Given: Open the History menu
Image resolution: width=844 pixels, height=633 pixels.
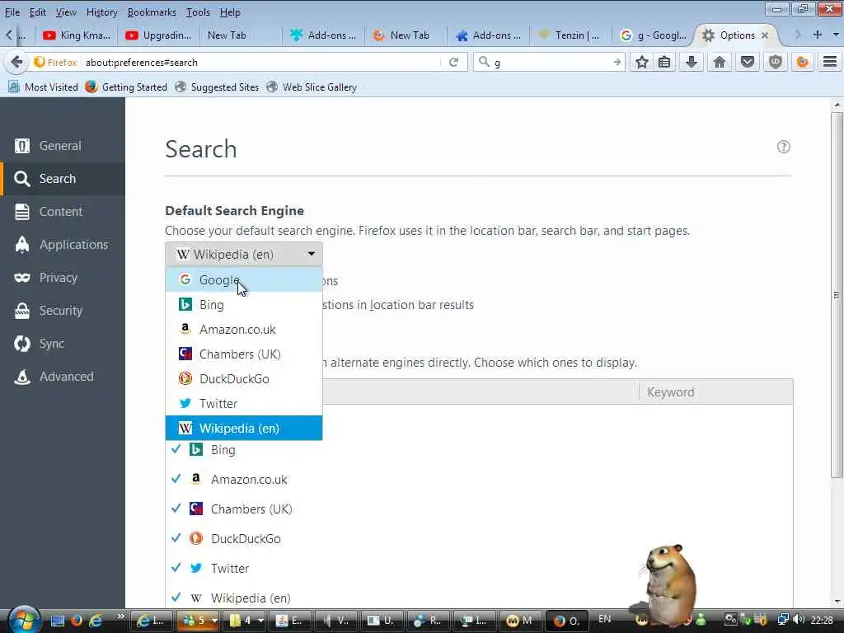Looking at the screenshot, I should point(101,12).
